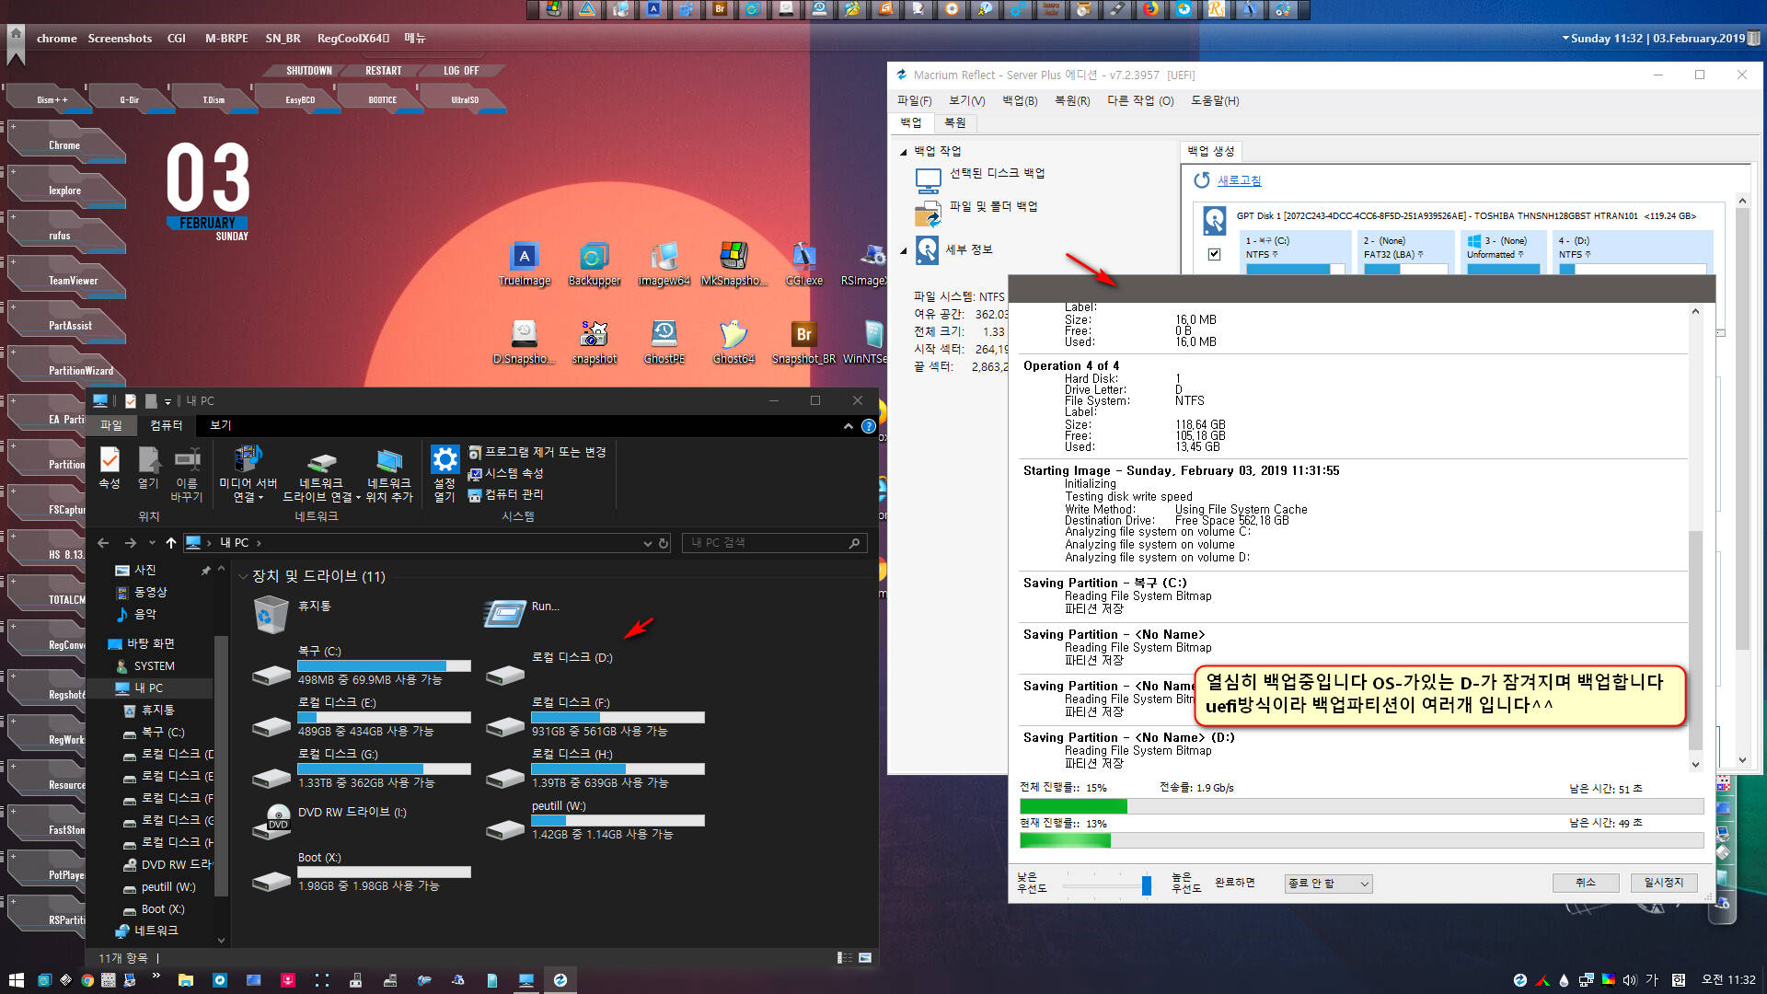Open the Backupper desktop icon
The image size is (1767, 994).
pos(594,263)
